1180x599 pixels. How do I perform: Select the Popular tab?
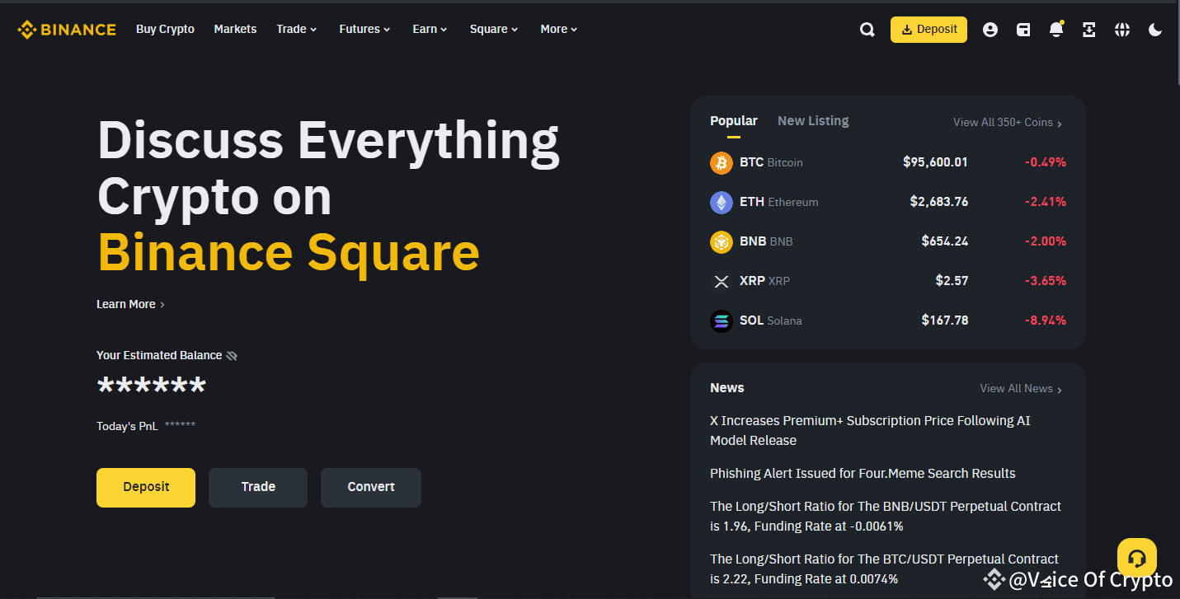tap(734, 121)
